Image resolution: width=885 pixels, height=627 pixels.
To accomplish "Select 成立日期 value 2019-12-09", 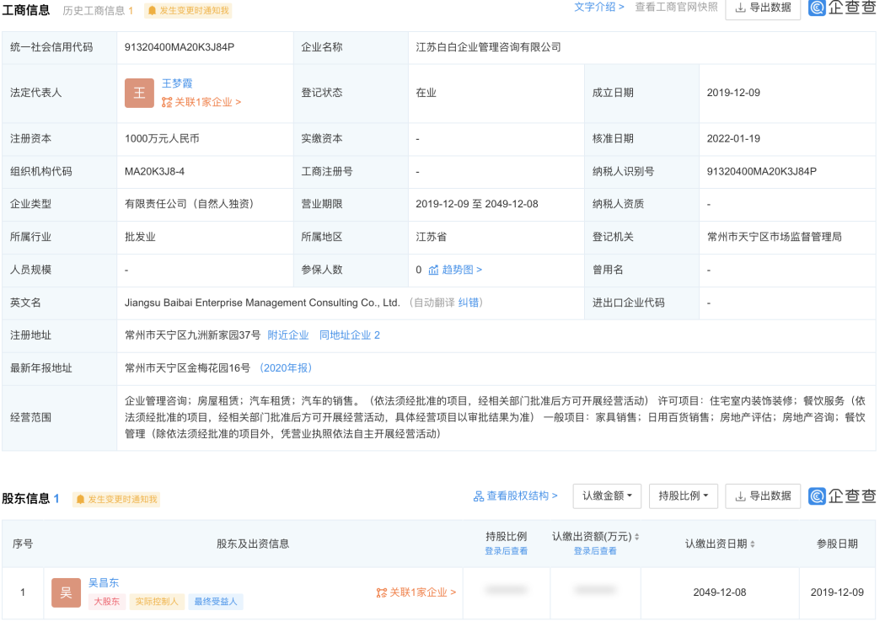I will 733,93.
